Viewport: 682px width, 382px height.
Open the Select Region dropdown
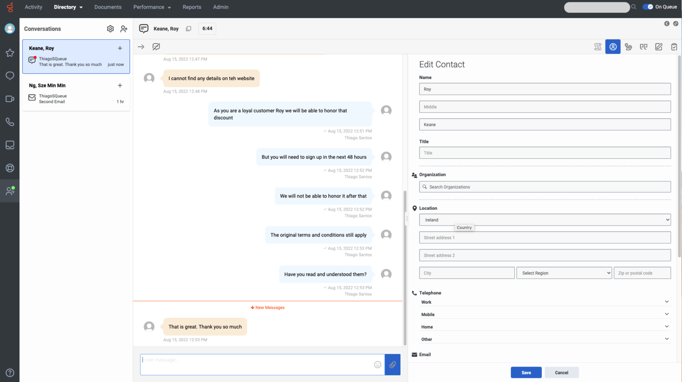[x=564, y=273]
